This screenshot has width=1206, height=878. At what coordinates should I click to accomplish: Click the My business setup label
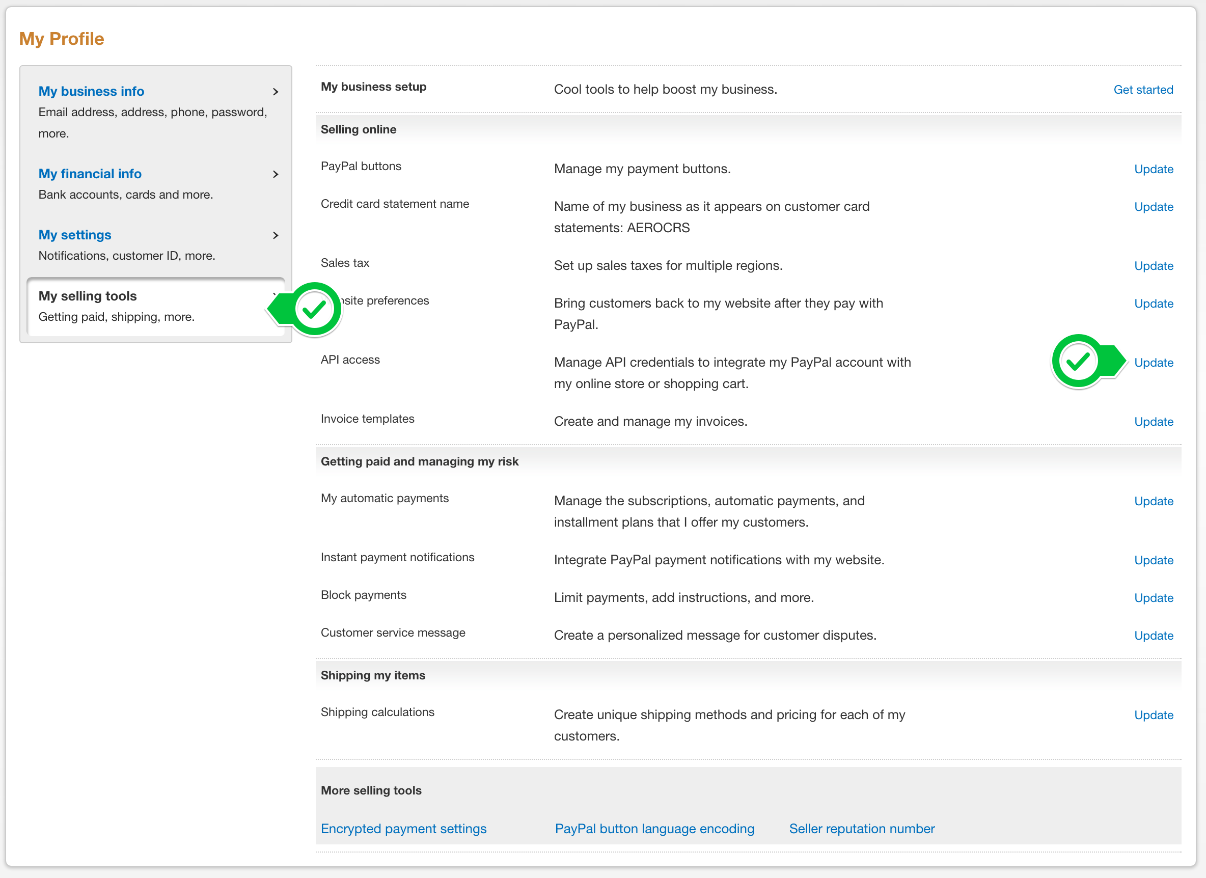(373, 87)
